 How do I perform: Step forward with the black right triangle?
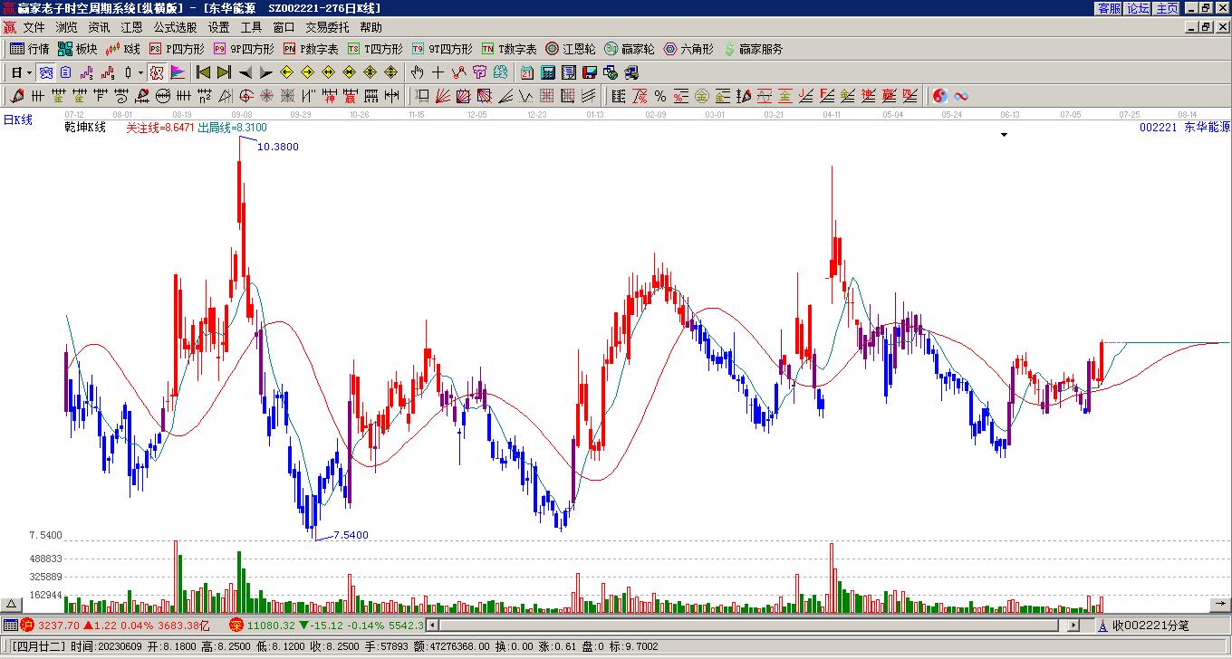pyautogui.click(x=265, y=72)
